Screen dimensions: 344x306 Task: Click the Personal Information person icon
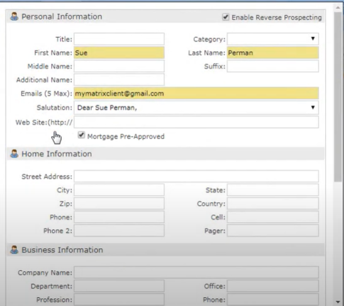[x=14, y=17]
